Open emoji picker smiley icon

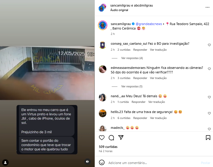[102, 163]
